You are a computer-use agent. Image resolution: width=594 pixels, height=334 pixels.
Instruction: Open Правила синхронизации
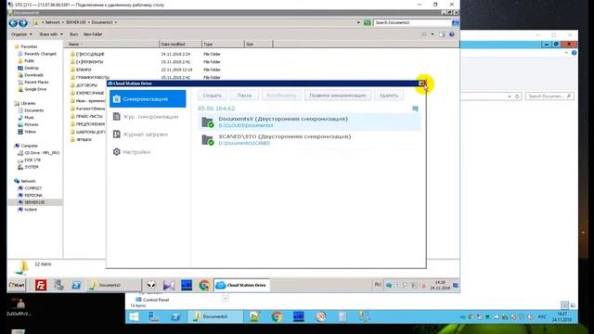click(x=338, y=96)
